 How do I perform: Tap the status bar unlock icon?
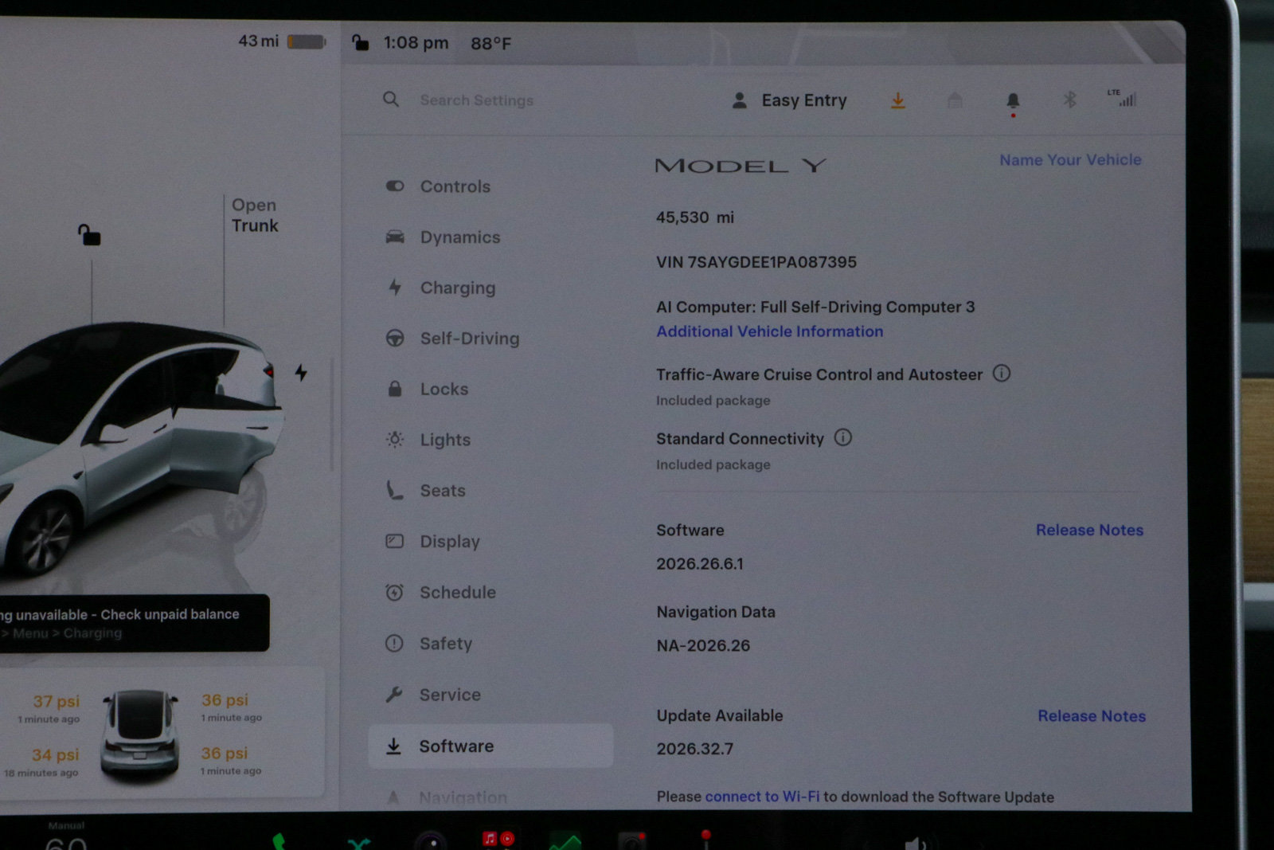360,42
